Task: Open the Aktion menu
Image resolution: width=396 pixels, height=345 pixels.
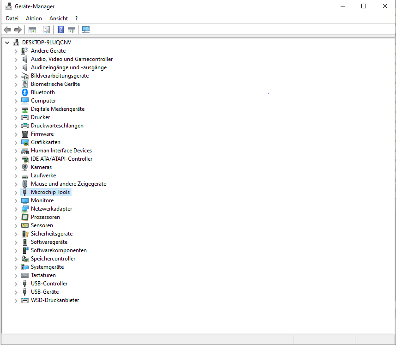Action: (34, 18)
